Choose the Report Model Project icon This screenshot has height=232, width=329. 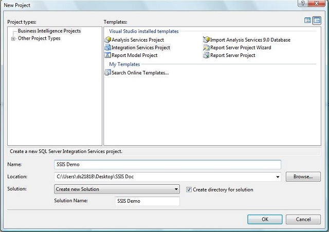[x=107, y=55]
